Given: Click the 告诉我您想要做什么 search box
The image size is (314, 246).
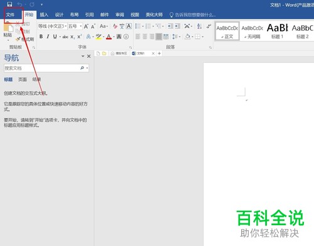Looking at the screenshot, I should 193,14.
